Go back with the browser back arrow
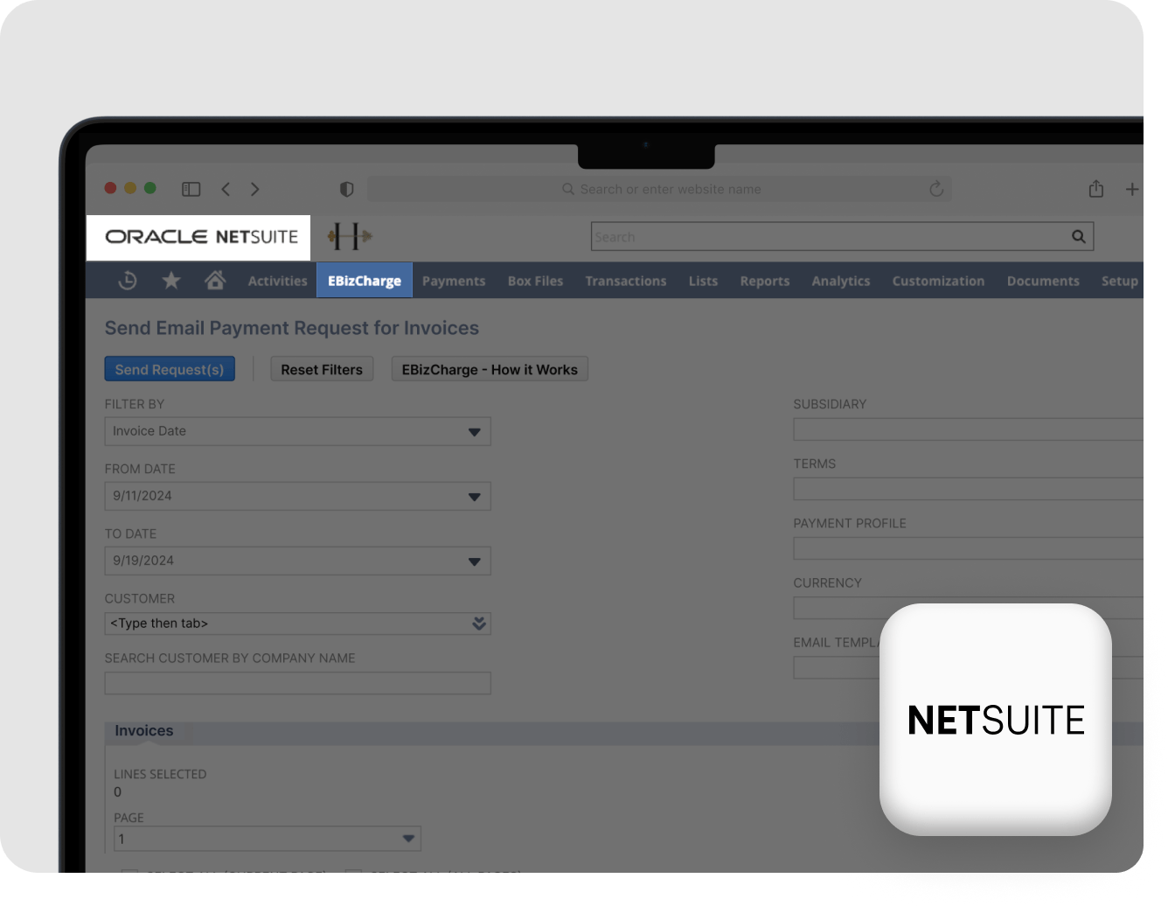Screen dimensions: 1168x906 (x=226, y=189)
